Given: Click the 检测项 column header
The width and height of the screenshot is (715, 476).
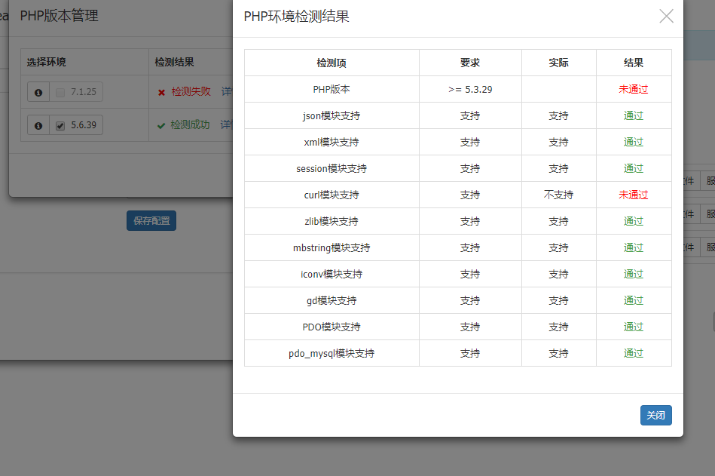Looking at the screenshot, I should tap(332, 63).
